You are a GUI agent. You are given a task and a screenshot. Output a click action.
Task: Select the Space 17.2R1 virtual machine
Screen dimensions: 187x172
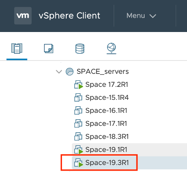pyautogui.click(x=106, y=85)
